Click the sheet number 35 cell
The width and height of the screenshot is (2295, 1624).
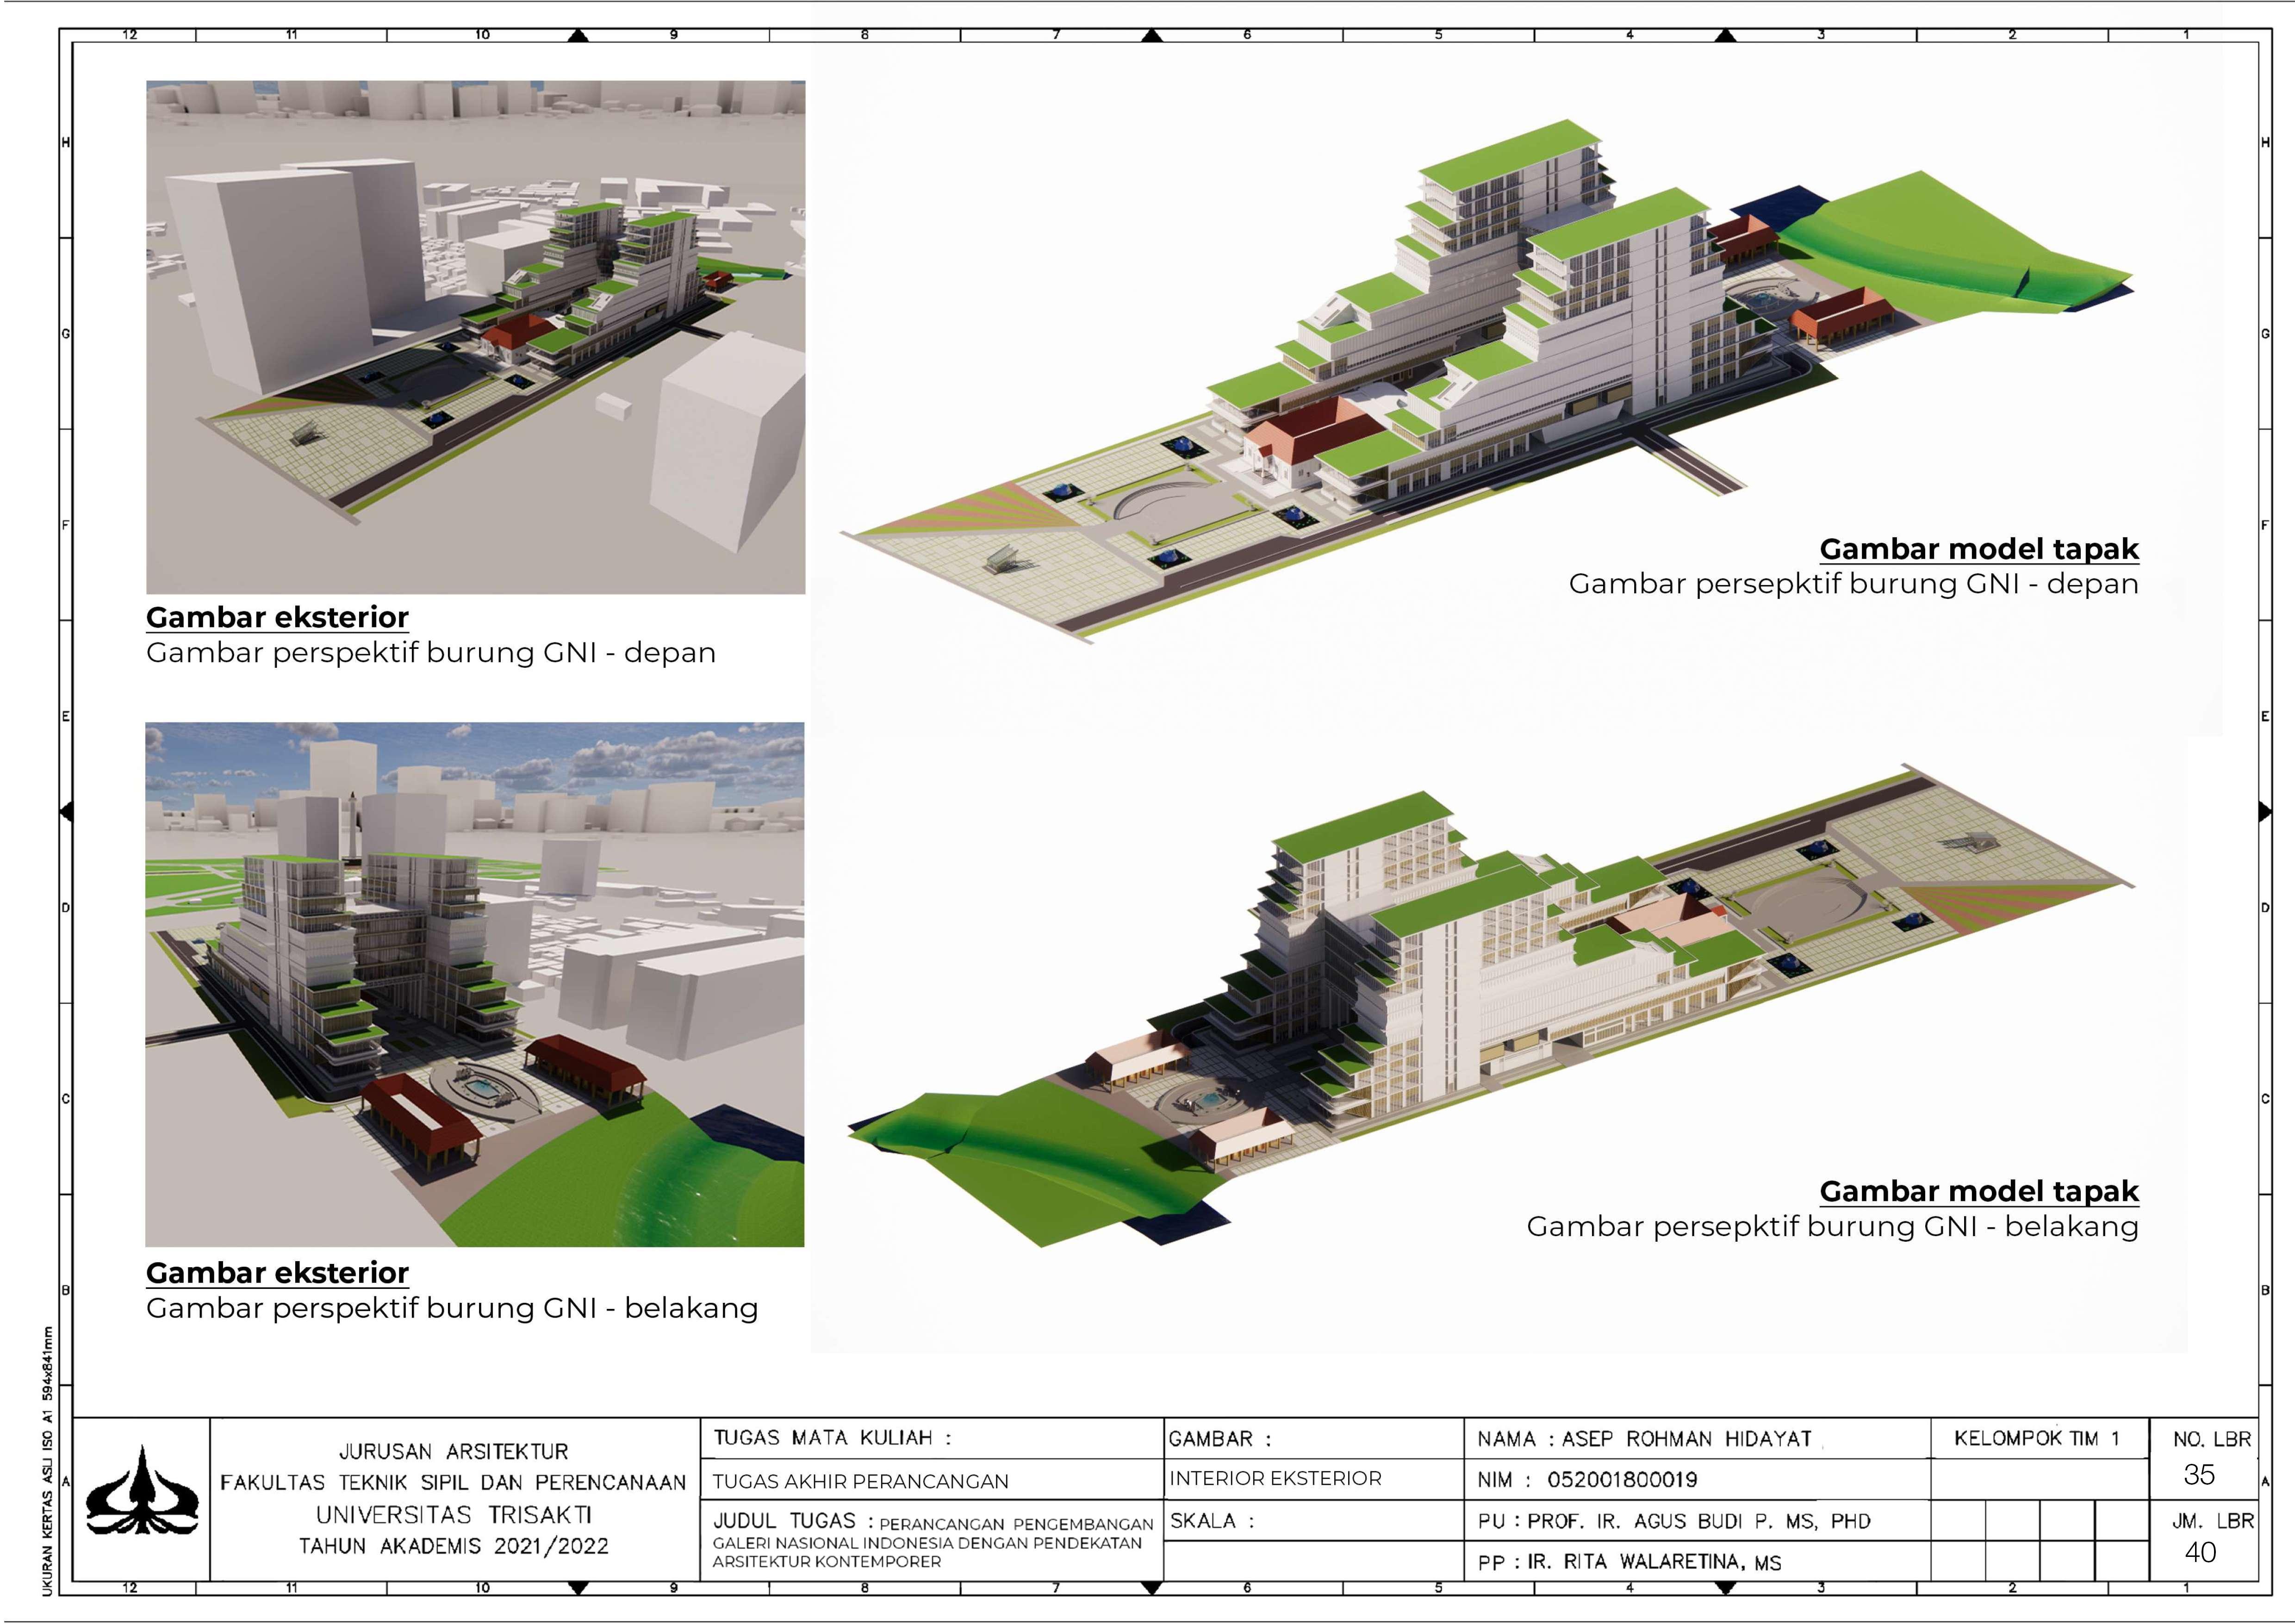pyautogui.click(x=2199, y=1475)
